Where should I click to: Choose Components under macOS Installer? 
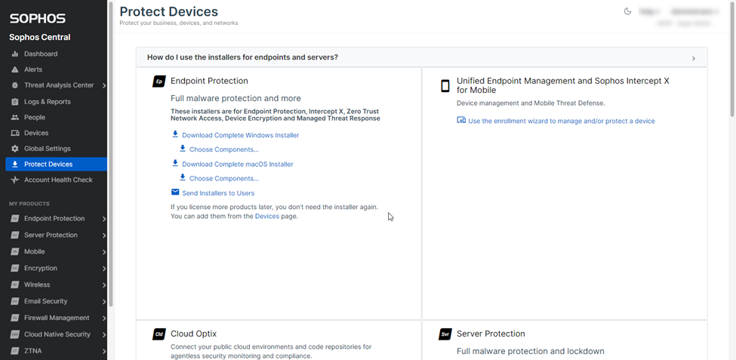pyautogui.click(x=224, y=178)
